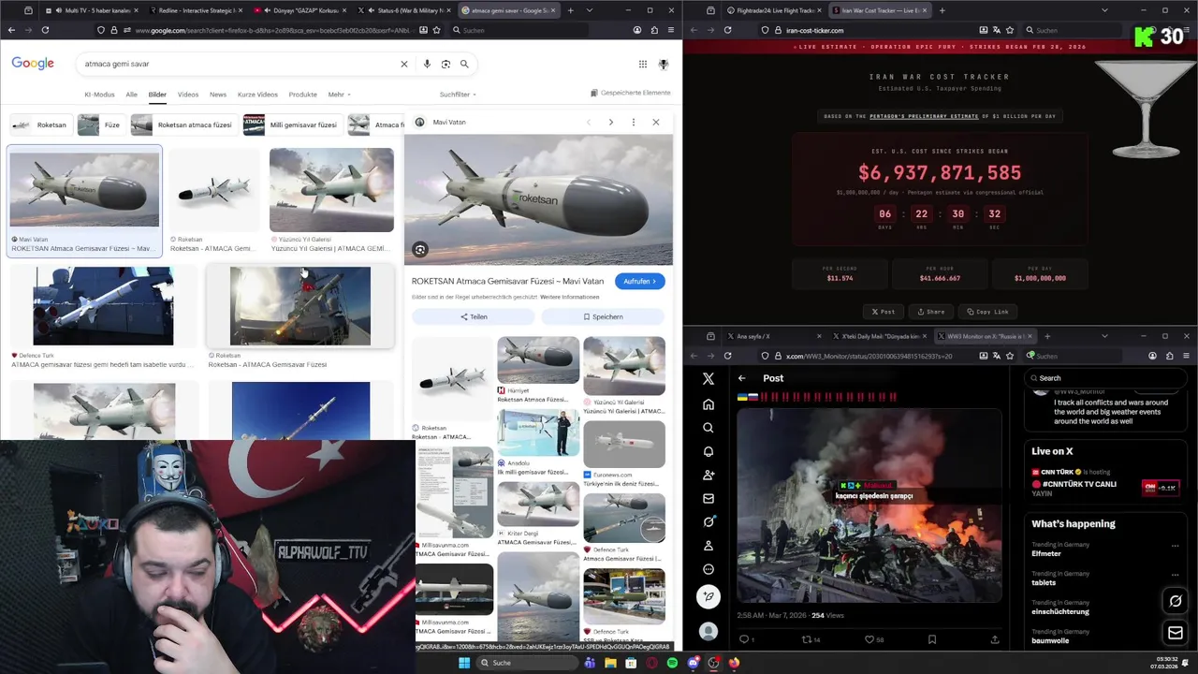Viewport: 1198px width, 674px height.
Task: Open Google Lens image search icon
Action: (x=446, y=64)
